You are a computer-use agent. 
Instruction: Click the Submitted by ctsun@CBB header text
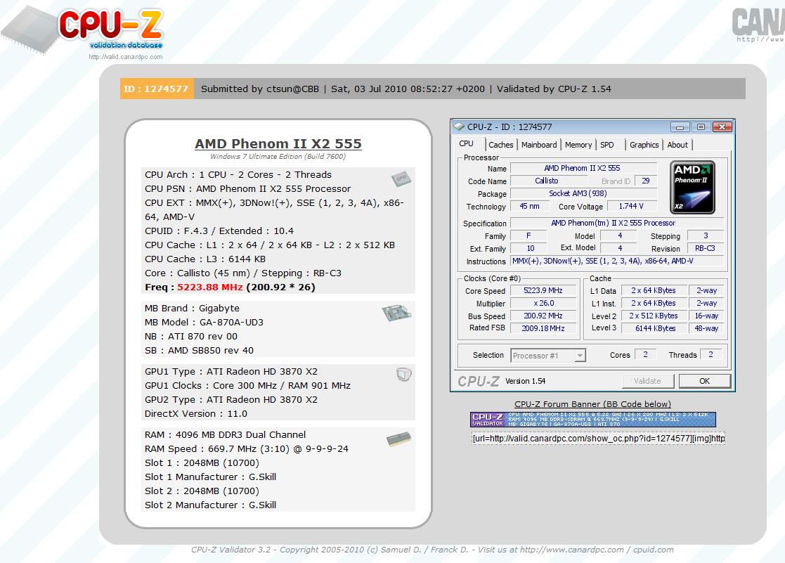pyautogui.click(x=260, y=89)
